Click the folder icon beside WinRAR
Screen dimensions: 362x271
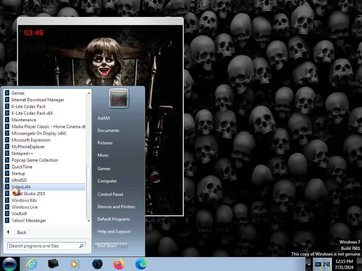point(7,213)
